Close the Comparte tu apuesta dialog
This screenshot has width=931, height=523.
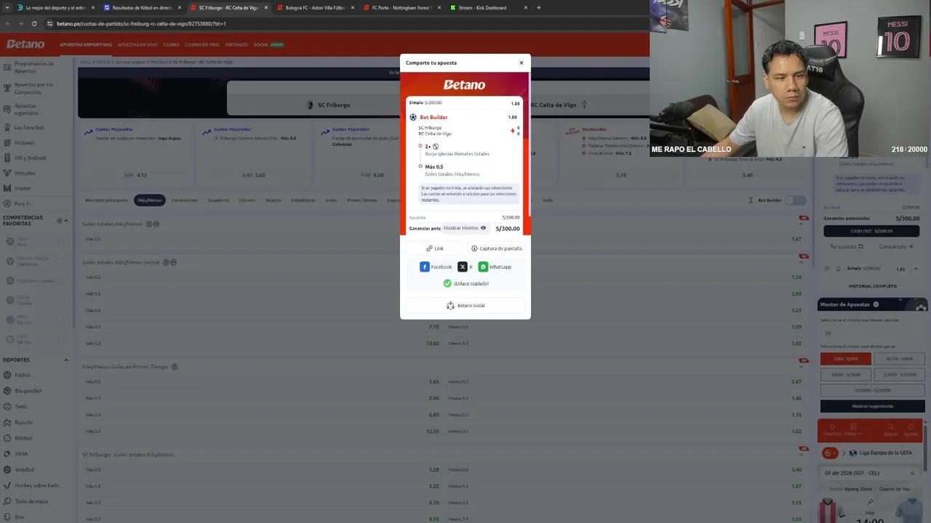521,62
